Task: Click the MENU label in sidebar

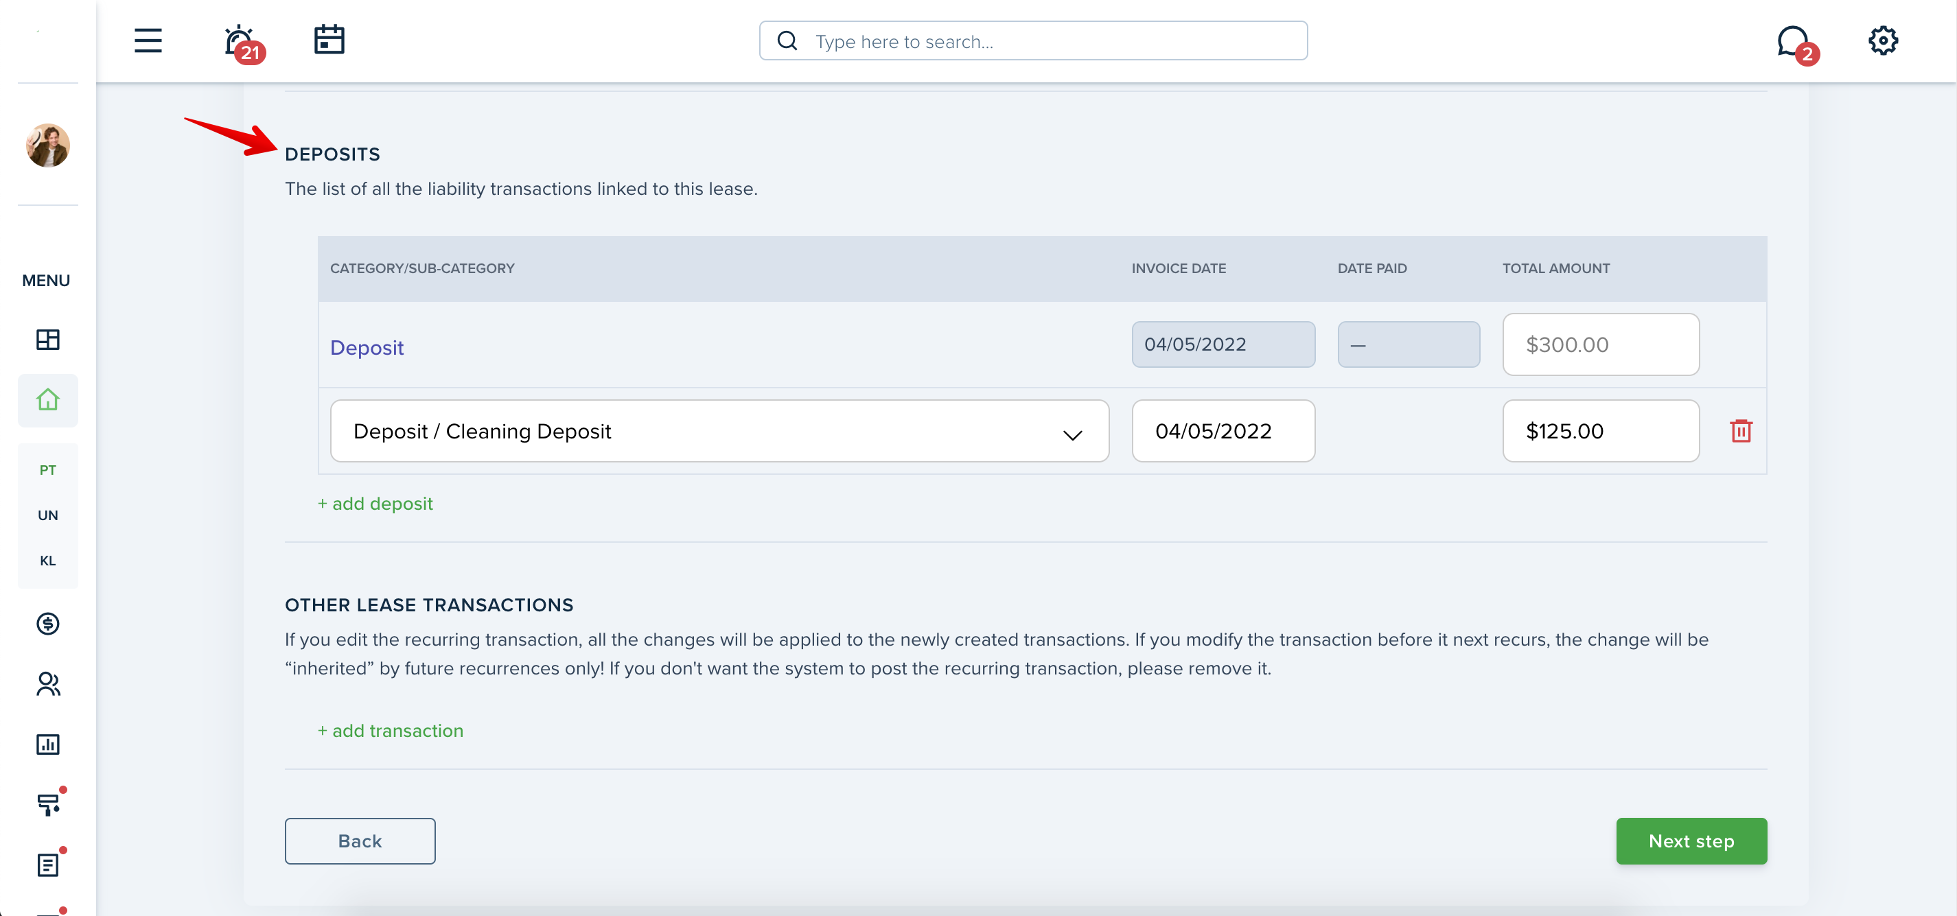Action: tap(47, 280)
